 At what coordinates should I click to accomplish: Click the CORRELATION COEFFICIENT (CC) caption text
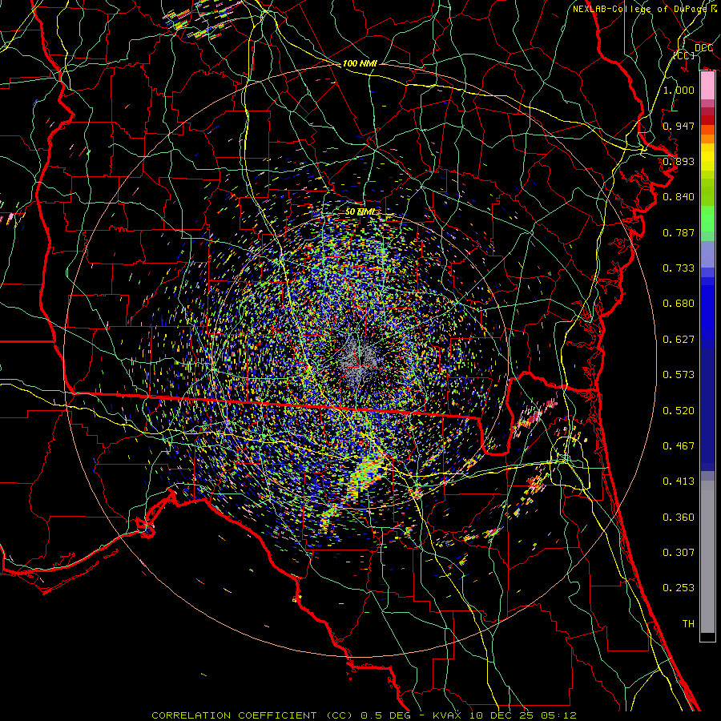coord(252,715)
